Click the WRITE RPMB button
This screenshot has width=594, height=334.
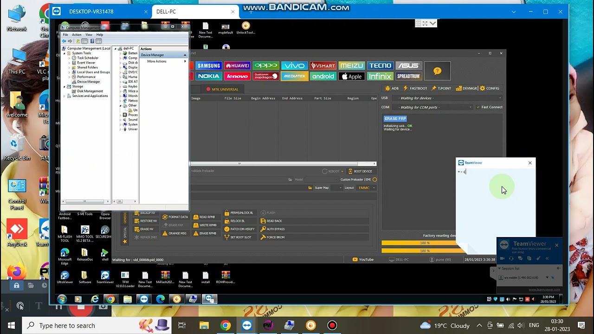(x=205, y=225)
